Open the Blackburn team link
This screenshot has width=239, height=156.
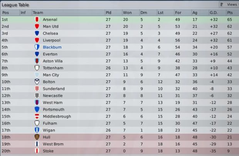[x=52, y=47]
